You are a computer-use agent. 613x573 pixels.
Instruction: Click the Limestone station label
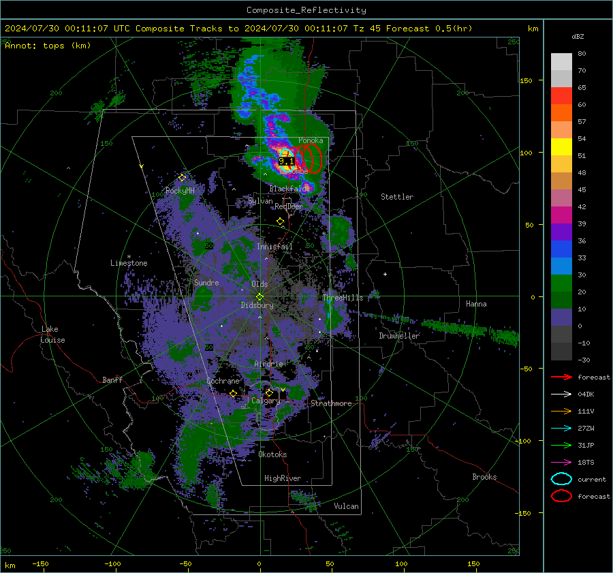pyautogui.click(x=129, y=263)
